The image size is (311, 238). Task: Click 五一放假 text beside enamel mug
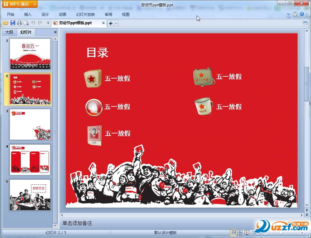coord(229,107)
